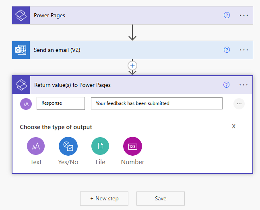Click the Outlook Send an email icon

(21, 50)
